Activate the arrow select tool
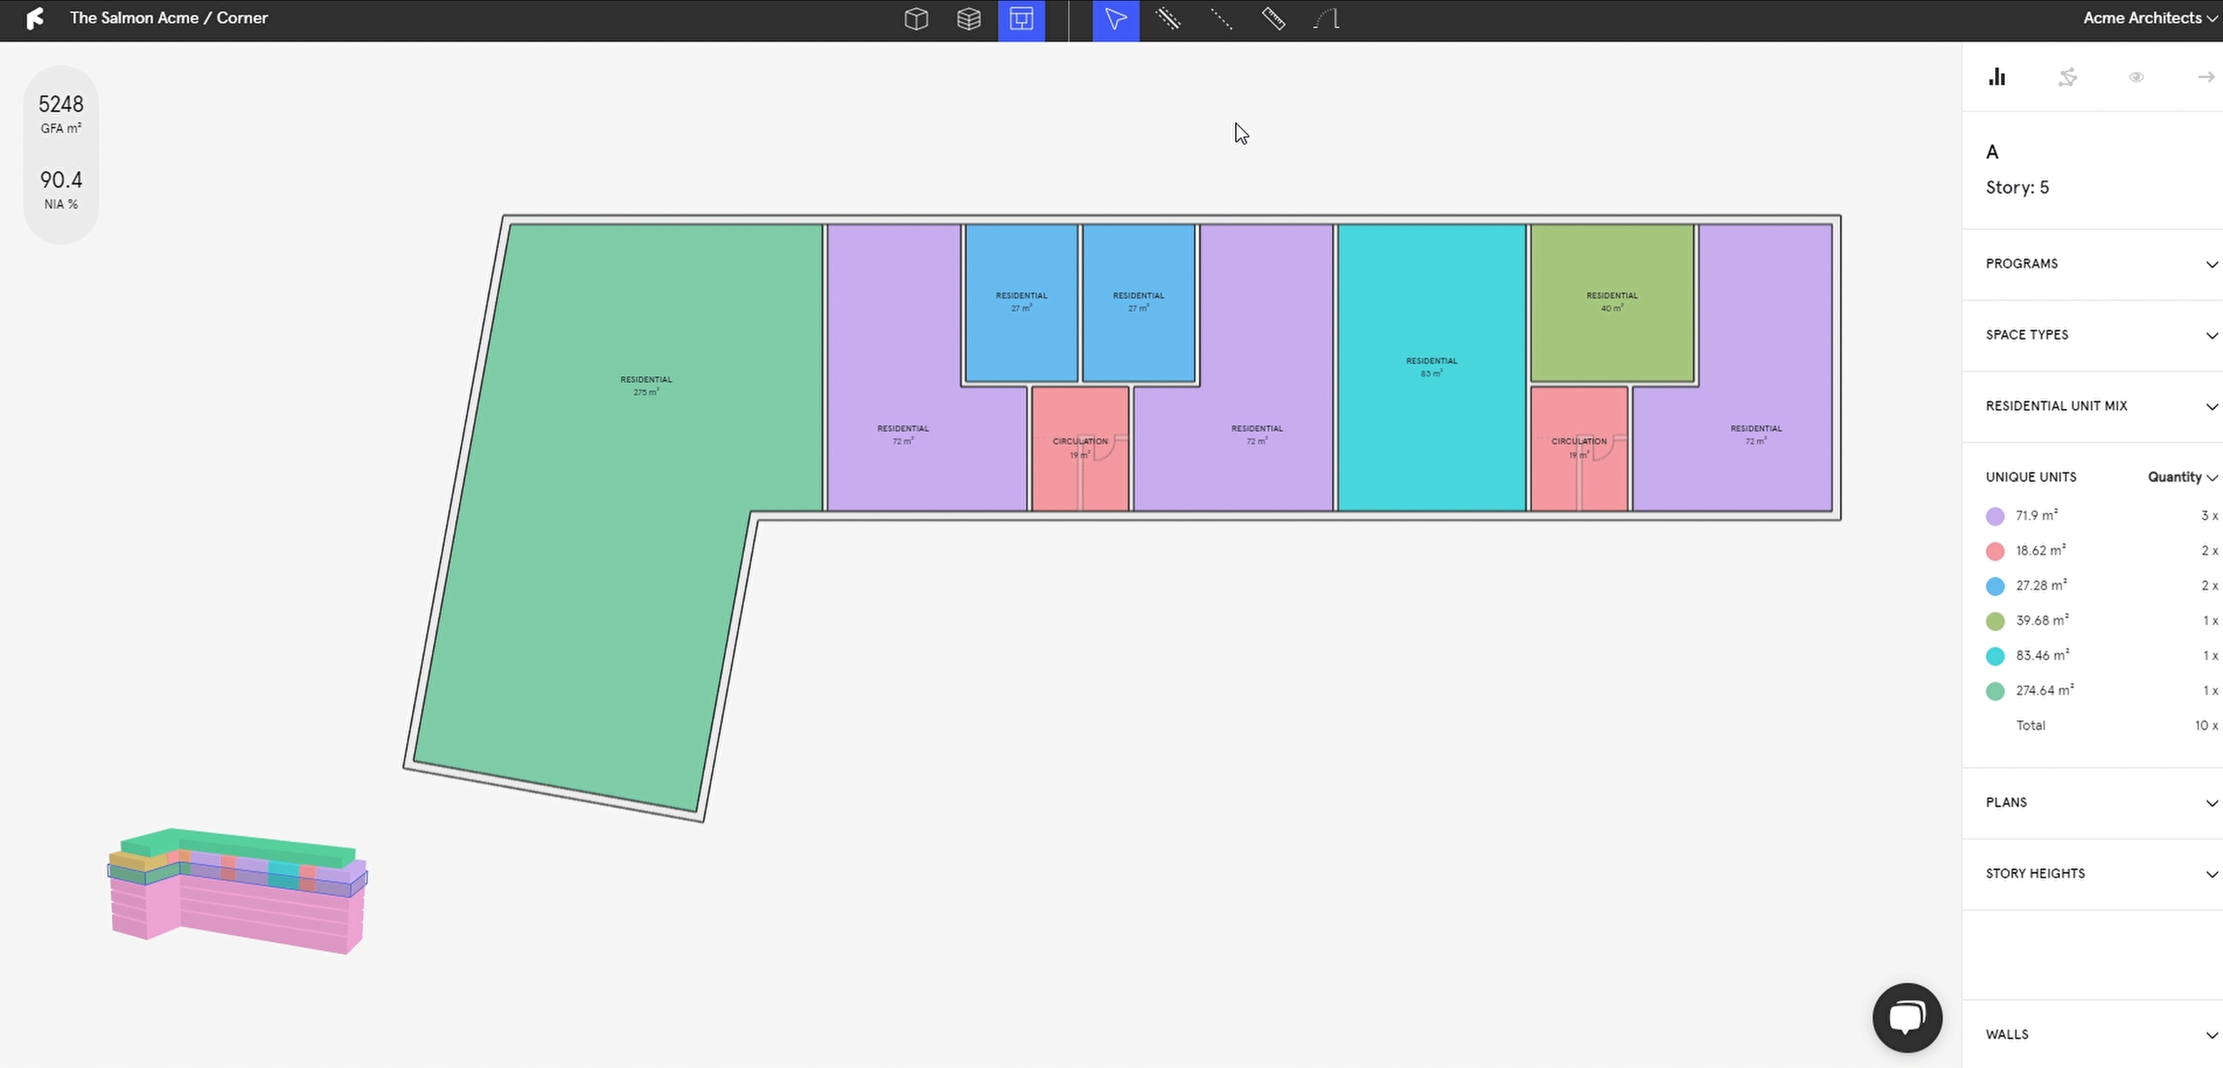 click(x=1115, y=19)
